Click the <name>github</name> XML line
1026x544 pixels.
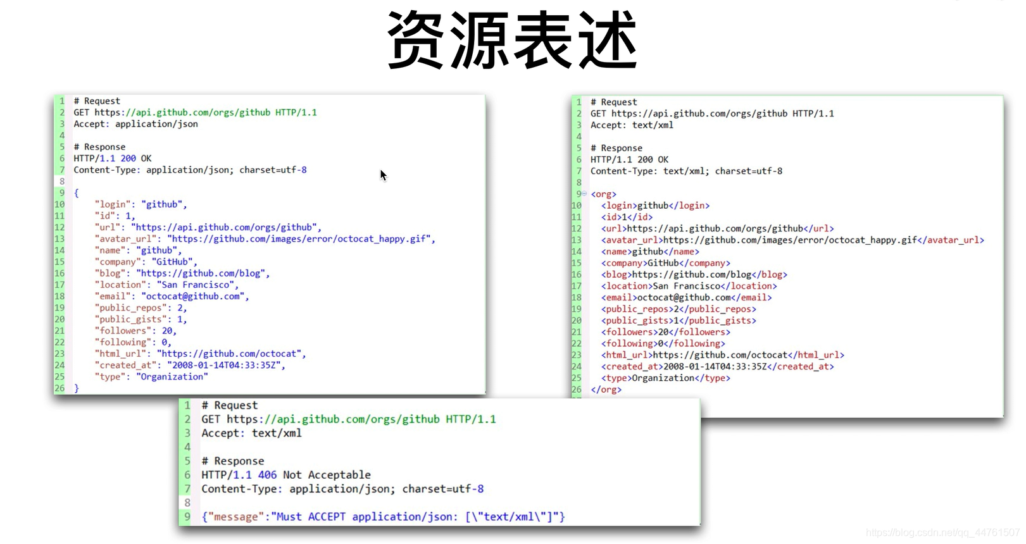pyautogui.click(x=650, y=251)
